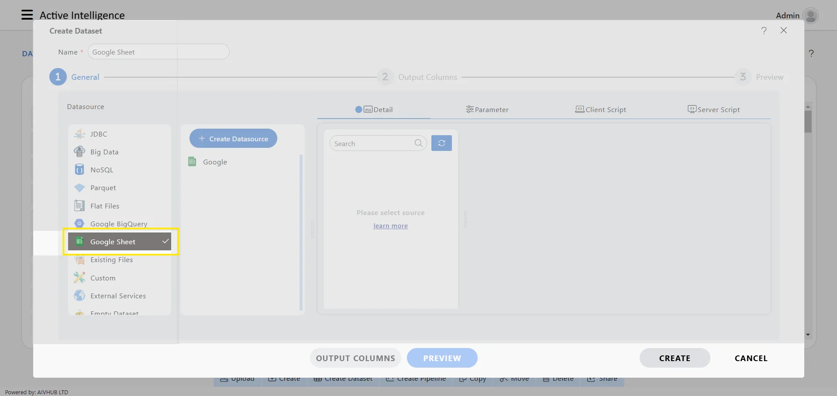Click the Client Script icon

[x=580, y=109]
